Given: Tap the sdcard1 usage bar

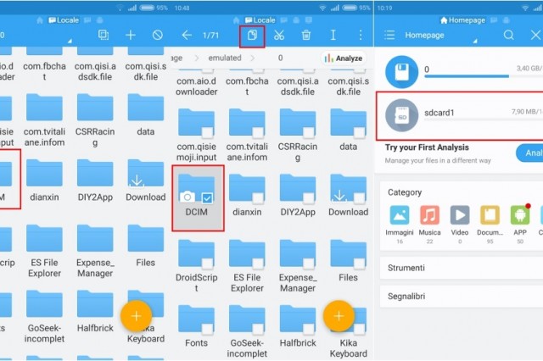Looking at the screenshot, I should pos(484,119).
